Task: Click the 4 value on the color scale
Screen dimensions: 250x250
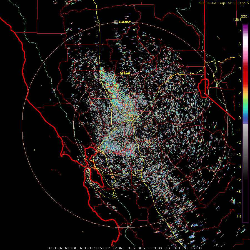Action: pos(240,68)
